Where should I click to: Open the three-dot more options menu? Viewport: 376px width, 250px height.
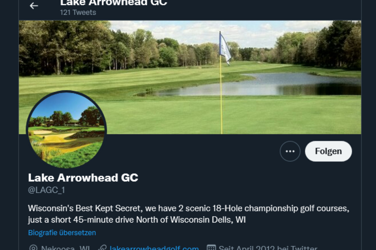coord(290,151)
